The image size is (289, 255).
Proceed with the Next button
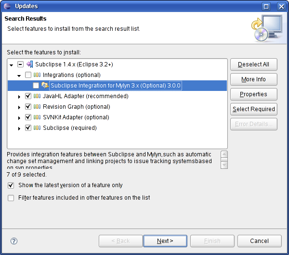pyautogui.click(x=165, y=241)
